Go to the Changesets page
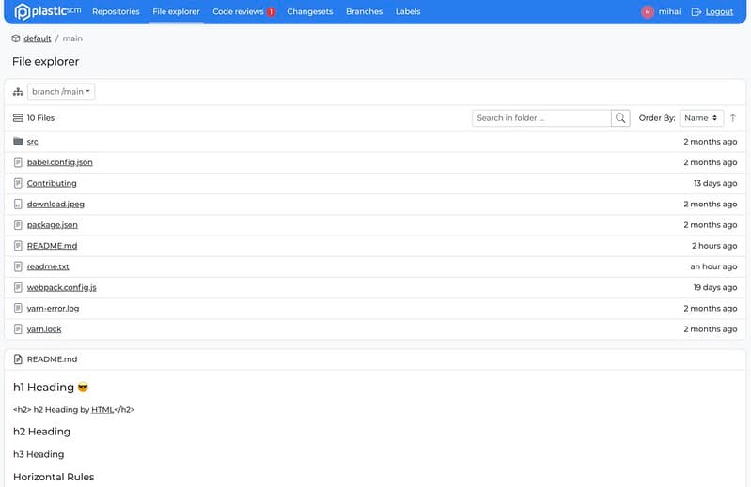Screen dimensions: 751x487 [x=310, y=12]
